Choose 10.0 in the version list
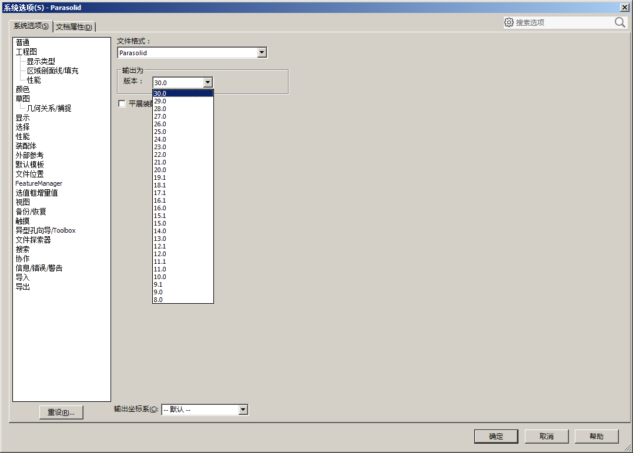Screen dimensions: 633x453 coord(183,277)
